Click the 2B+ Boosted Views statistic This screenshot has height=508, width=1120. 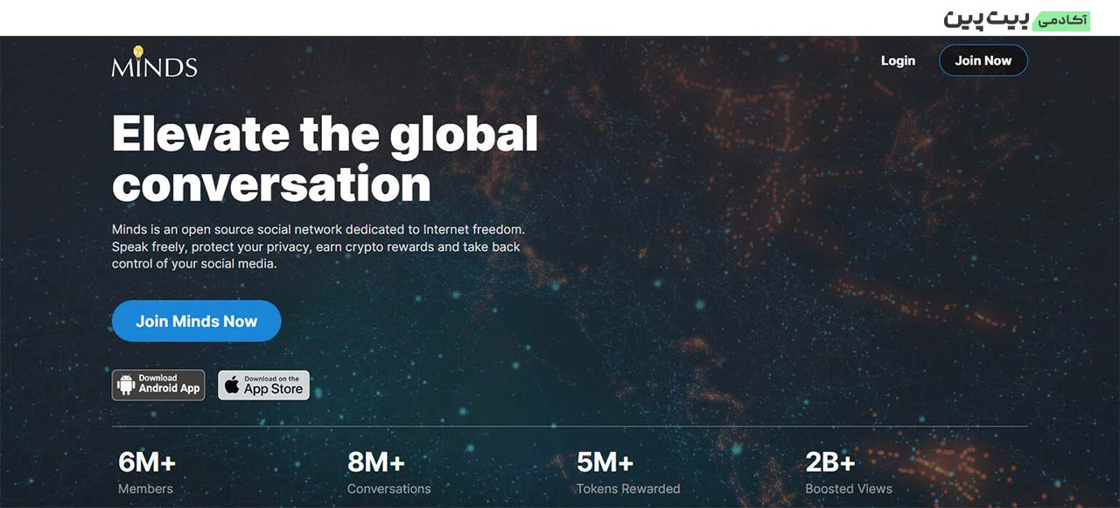[x=849, y=473]
